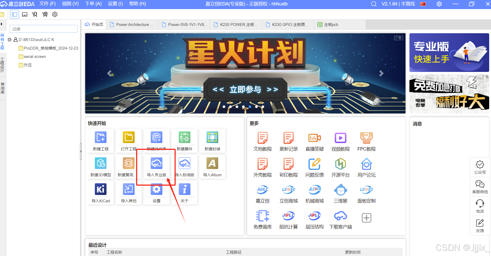Choose the 导入标准版 import icon
Viewport: 491px width, 256px height.
point(184,163)
